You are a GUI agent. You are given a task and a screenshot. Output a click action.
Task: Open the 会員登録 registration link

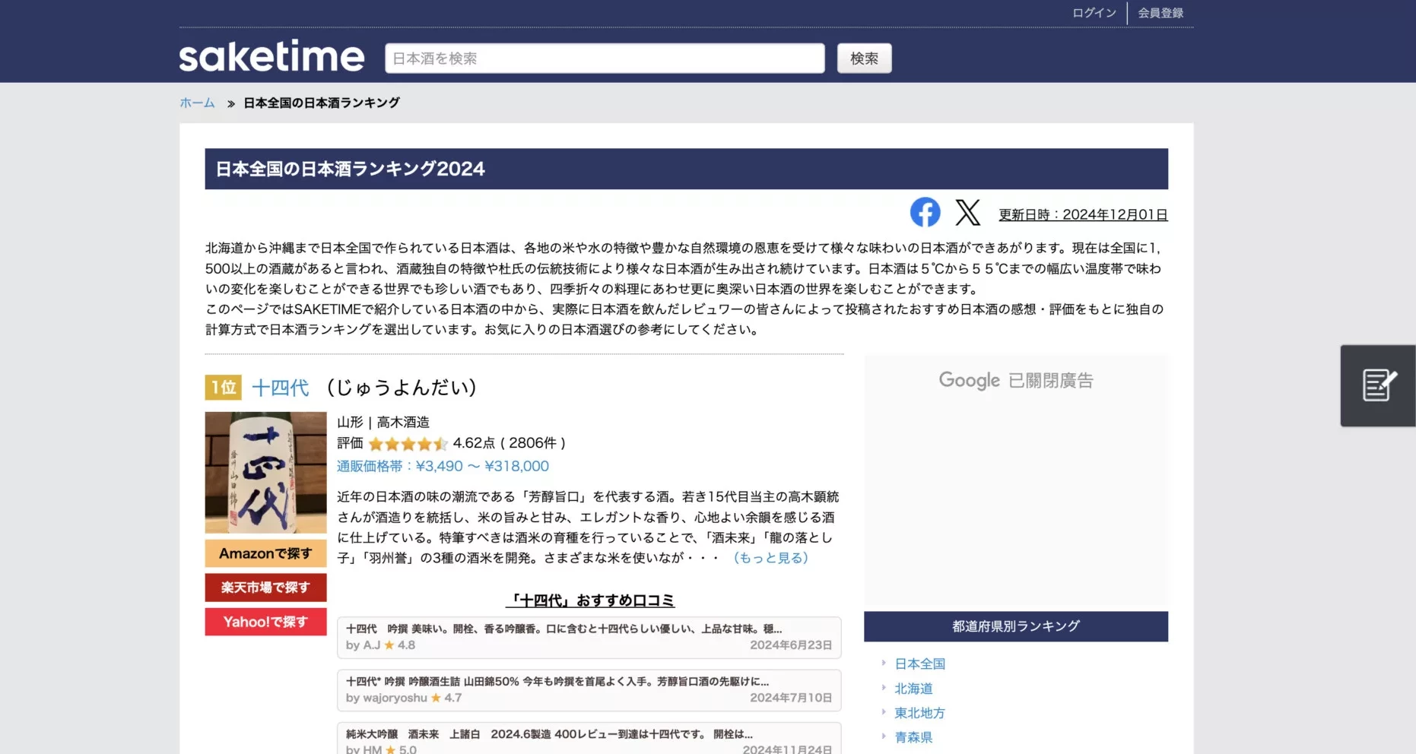pyautogui.click(x=1160, y=13)
